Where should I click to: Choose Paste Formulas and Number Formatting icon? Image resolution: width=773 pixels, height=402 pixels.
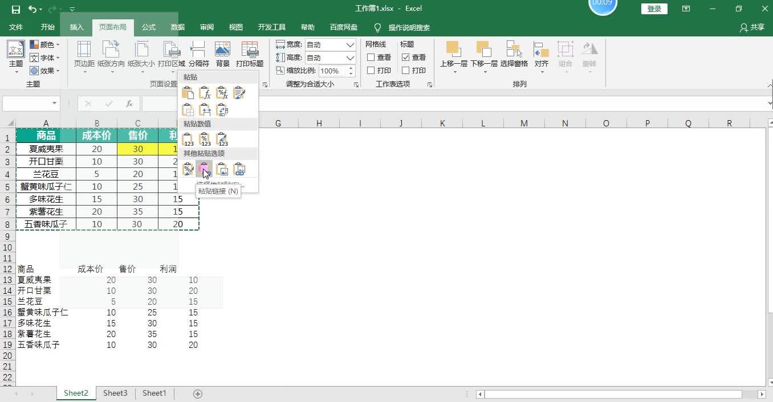click(x=222, y=93)
